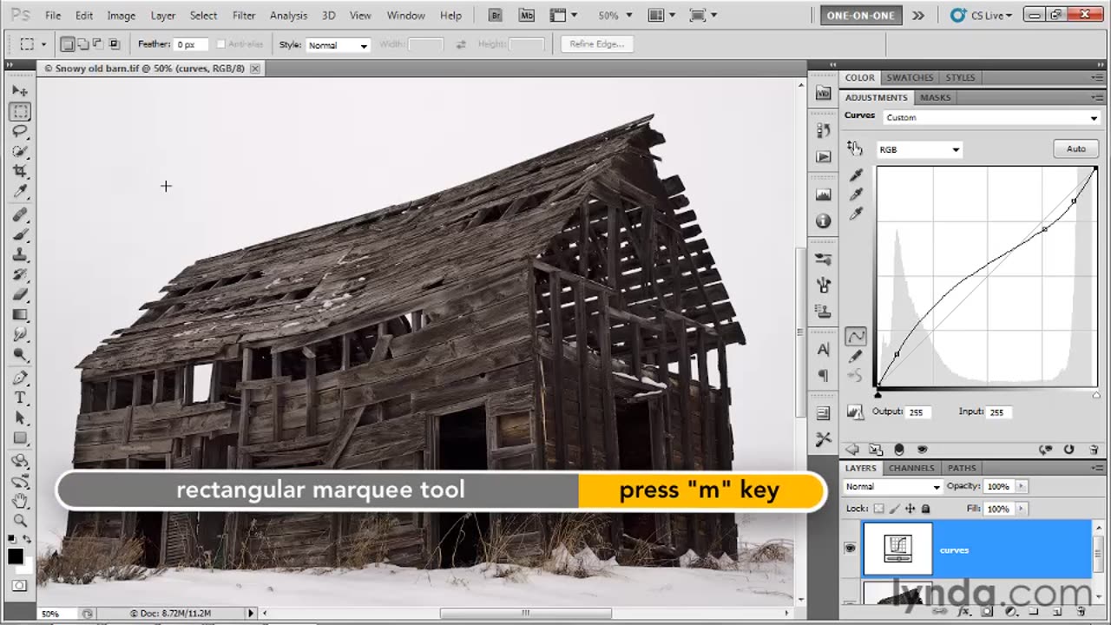1111x625 pixels.
Task: Switch to the Channels tab
Action: coord(911,468)
